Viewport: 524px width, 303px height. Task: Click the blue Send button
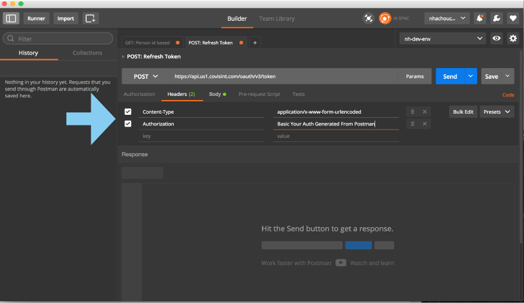point(450,76)
